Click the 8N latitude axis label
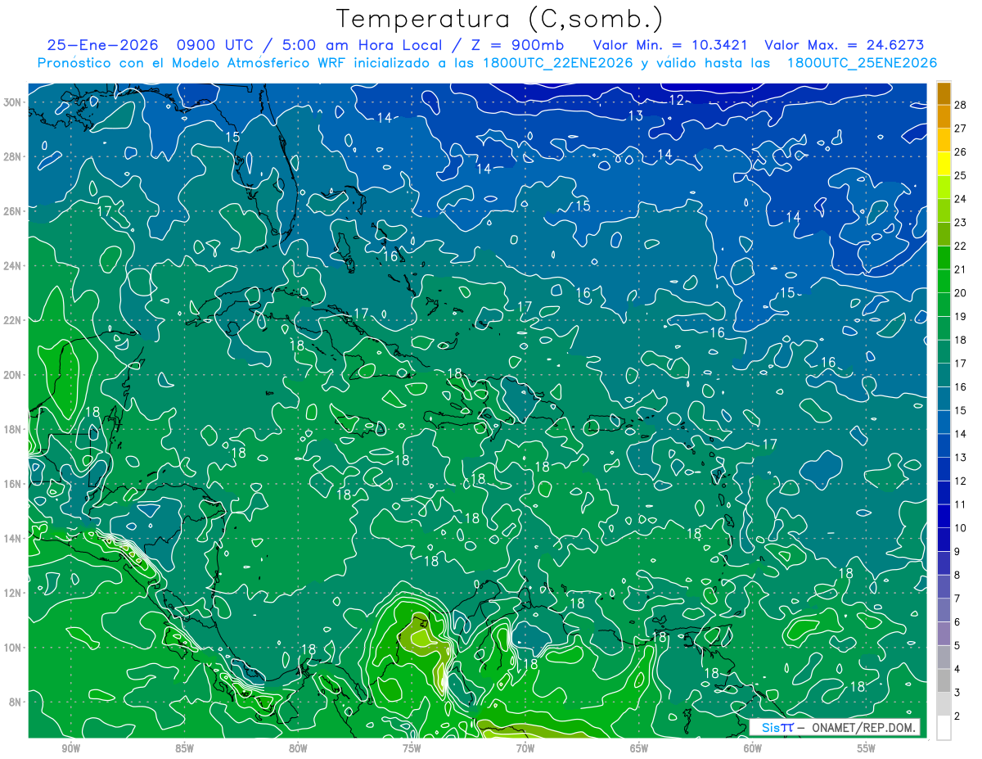This screenshot has width=982, height=759. 16,702
